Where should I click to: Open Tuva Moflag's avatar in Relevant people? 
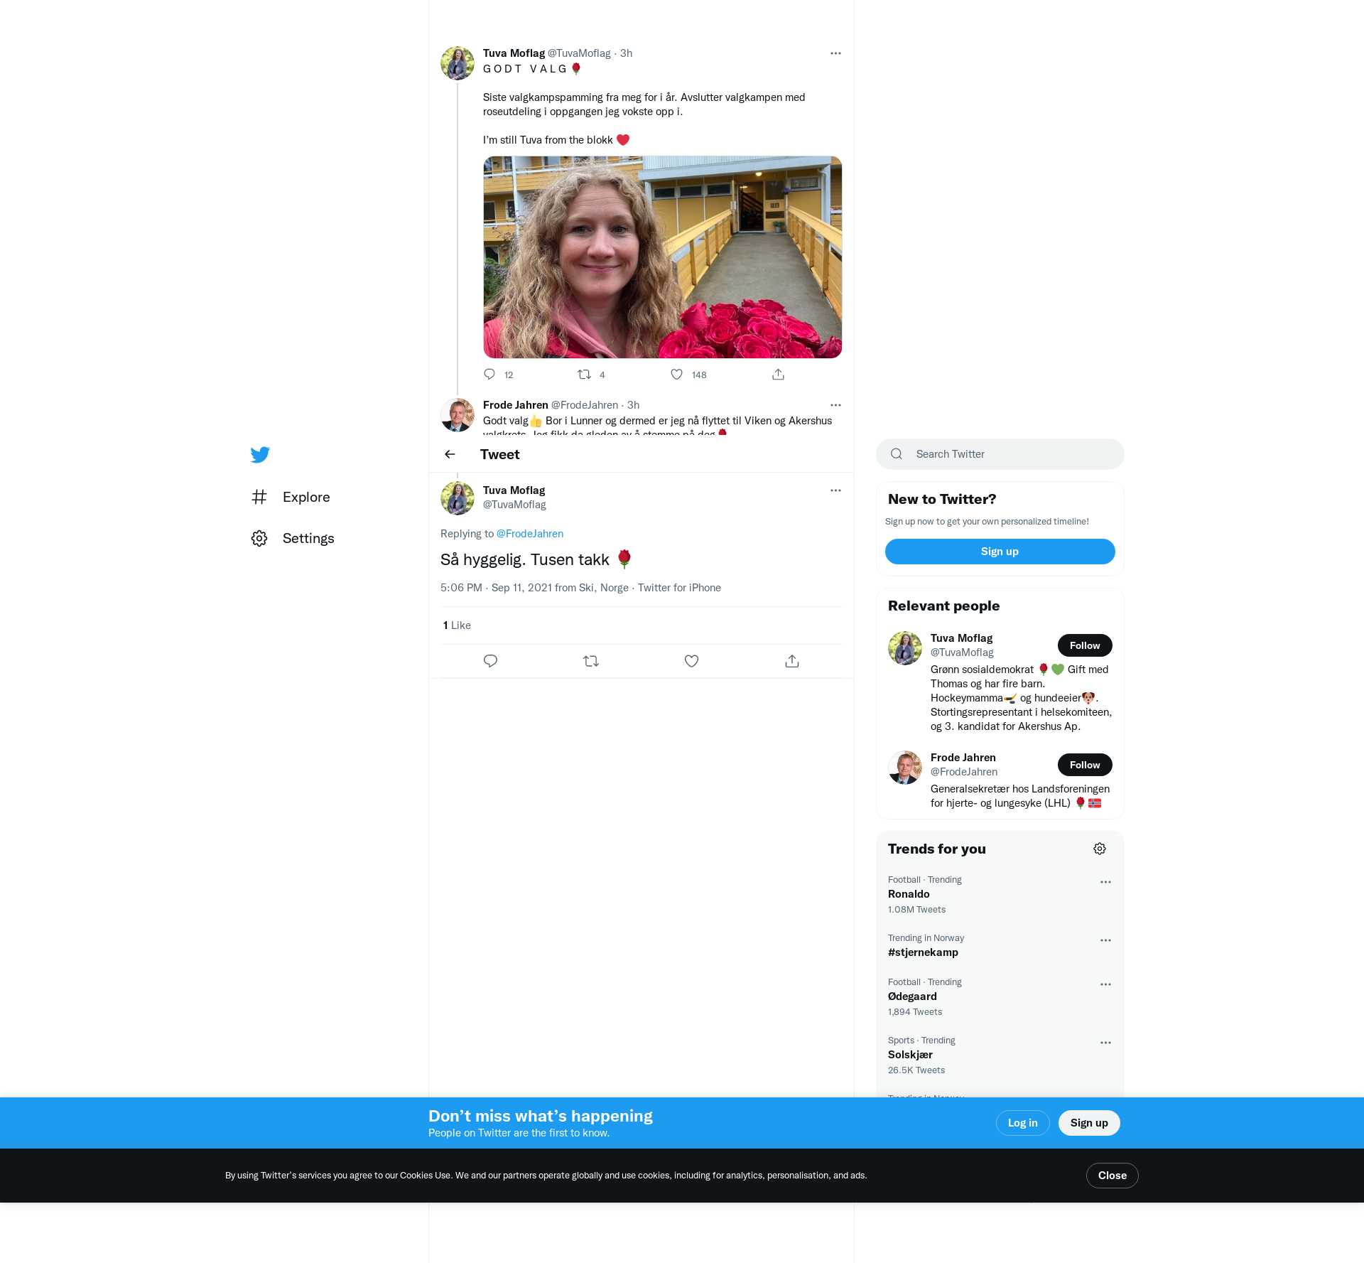[905, 648]
